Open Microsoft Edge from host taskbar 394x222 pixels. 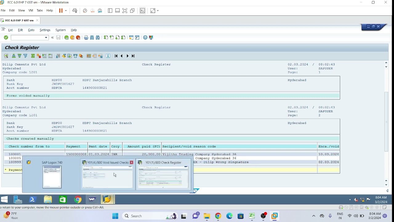[230, 216]
